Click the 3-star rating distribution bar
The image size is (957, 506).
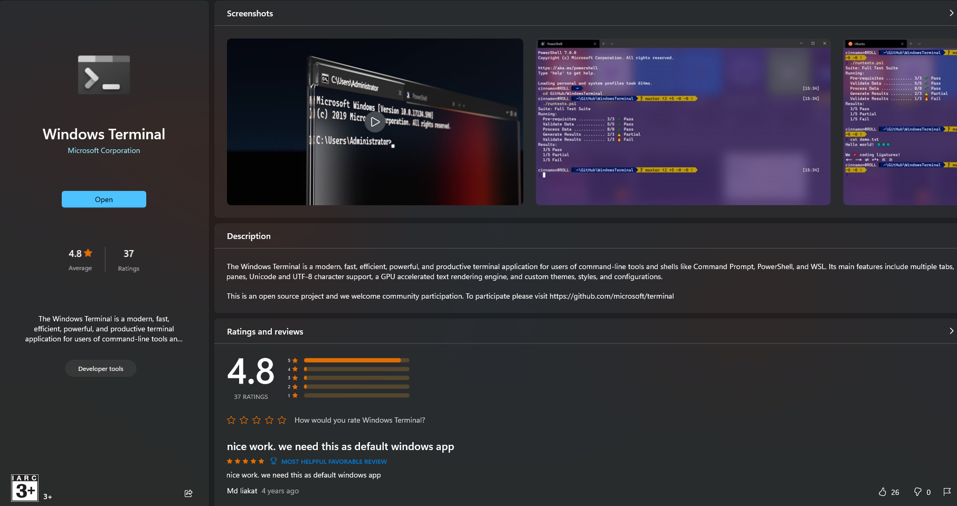[357, 378]
